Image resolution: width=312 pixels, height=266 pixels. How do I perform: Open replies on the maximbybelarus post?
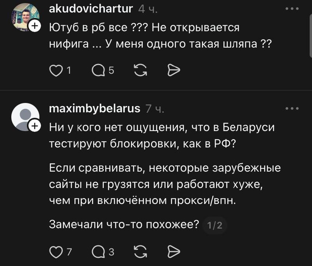tap(98, 252)
